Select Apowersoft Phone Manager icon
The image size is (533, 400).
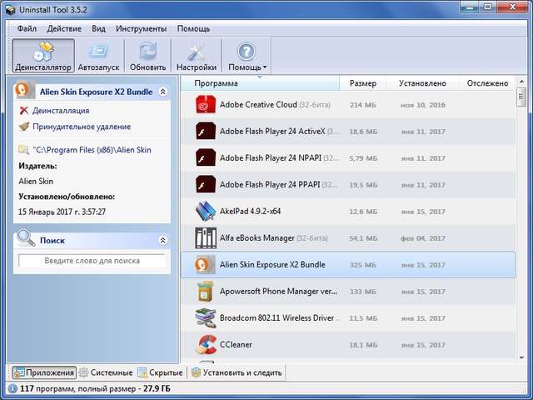point(205,292)
